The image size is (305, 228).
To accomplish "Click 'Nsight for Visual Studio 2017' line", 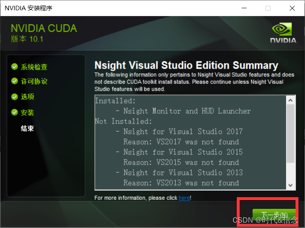I will click(x=183, y=131).
